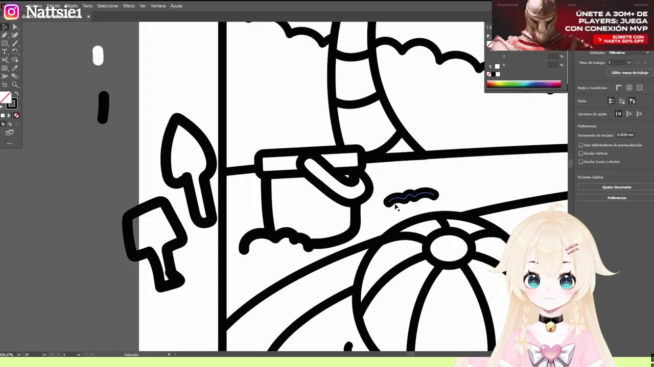654x367 pixels.
Task: Open the Ayuda menu
Action: point(176,6)
